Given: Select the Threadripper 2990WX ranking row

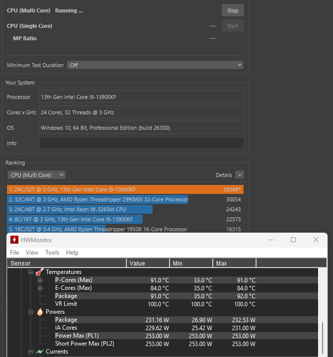Looking at the screenshot, I should tap(125, 199).
